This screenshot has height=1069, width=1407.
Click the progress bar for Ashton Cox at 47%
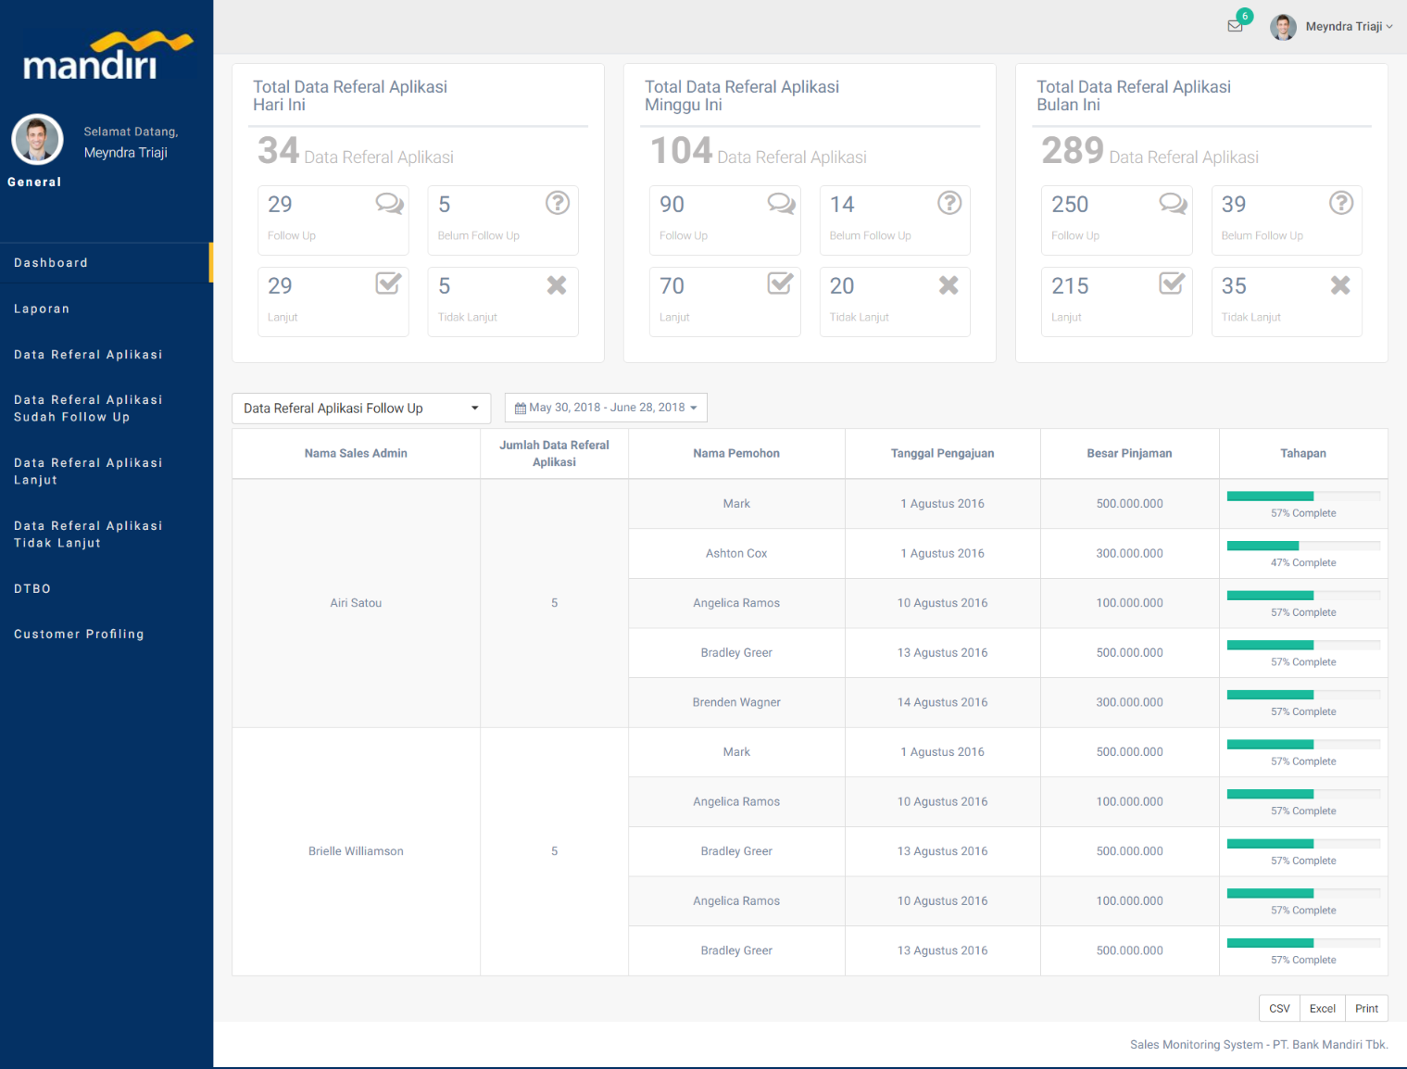point(1303,546)
